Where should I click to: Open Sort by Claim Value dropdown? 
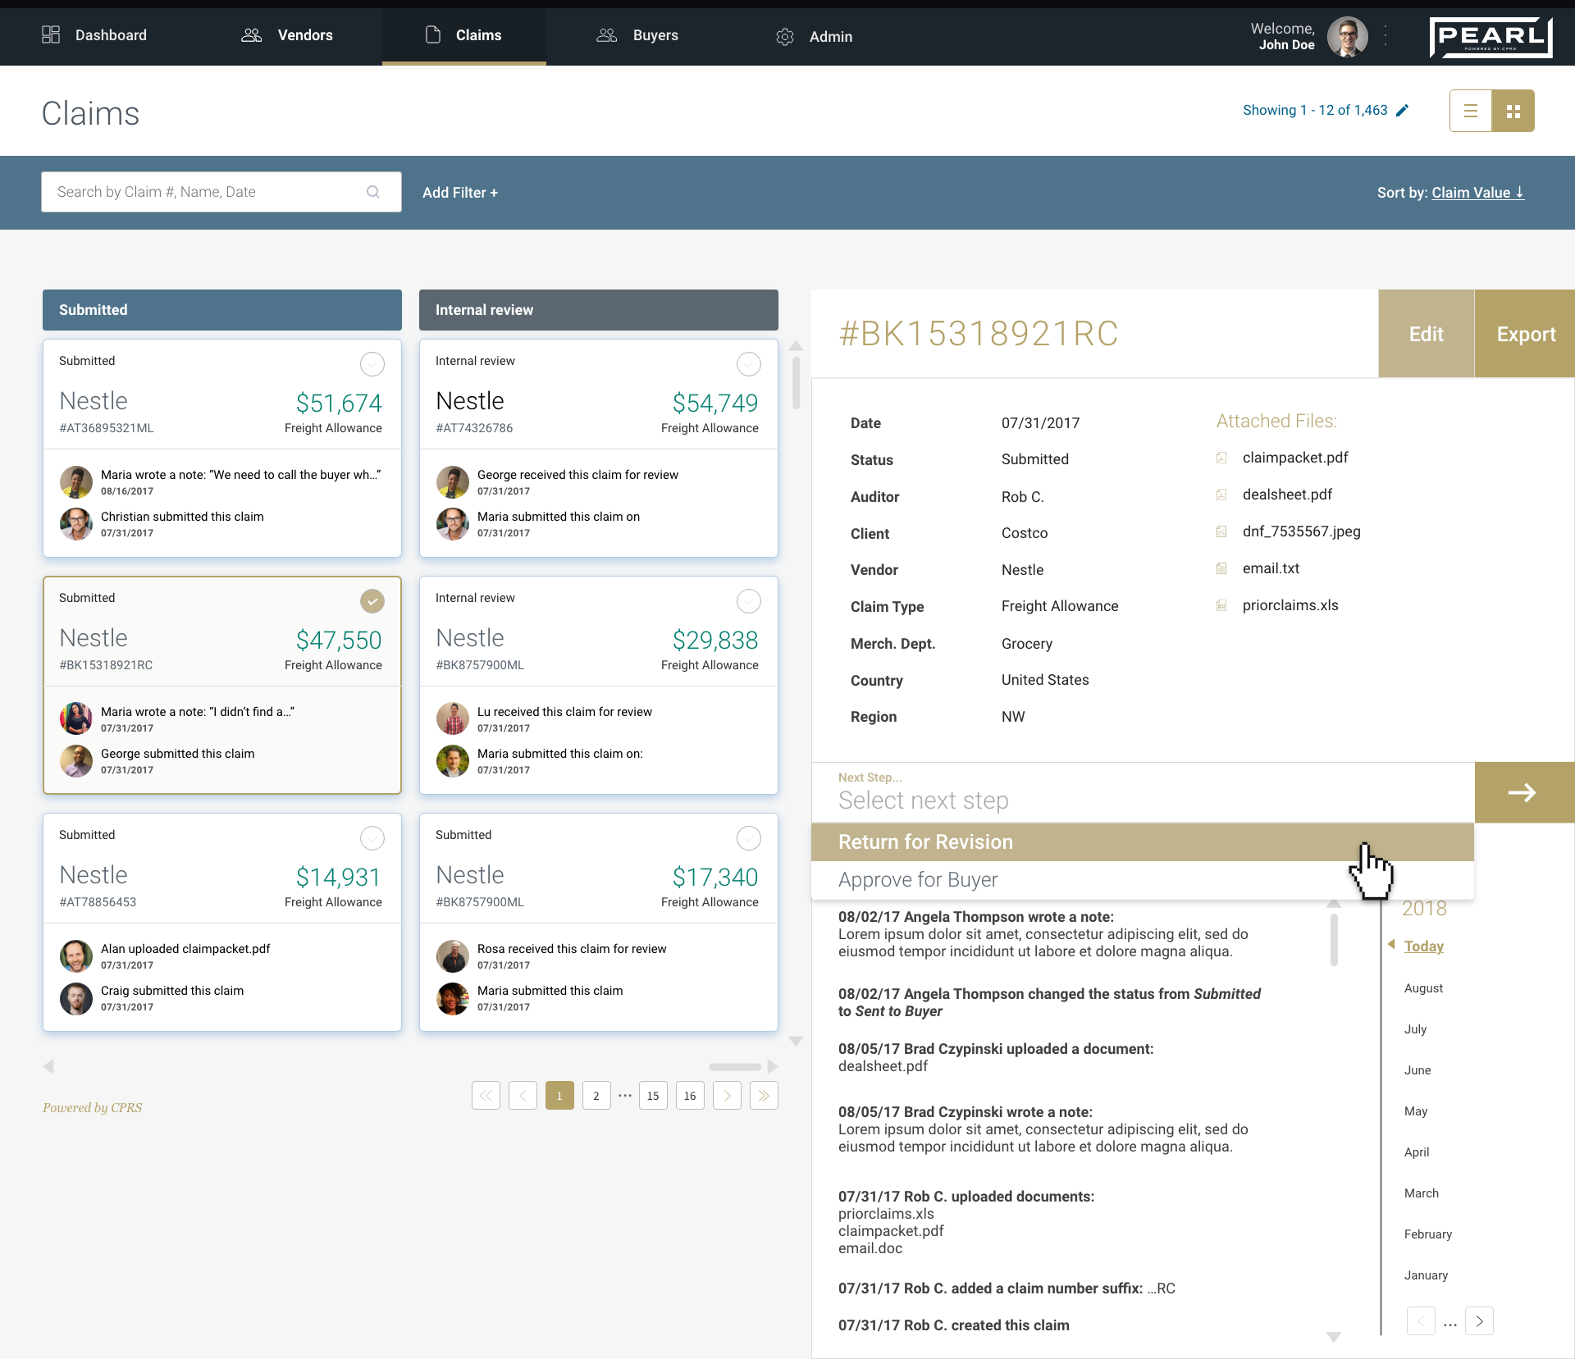1477,192
